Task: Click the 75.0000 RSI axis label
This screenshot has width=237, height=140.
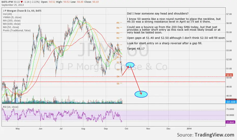Action: pos(230,109)
